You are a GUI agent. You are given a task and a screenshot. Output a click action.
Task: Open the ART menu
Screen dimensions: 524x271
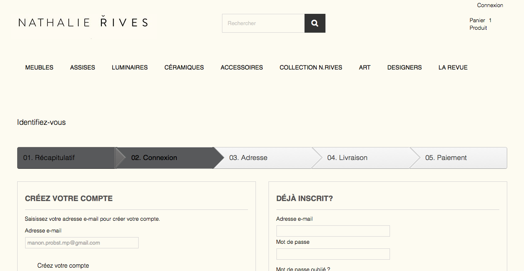(x=365, y=67)
